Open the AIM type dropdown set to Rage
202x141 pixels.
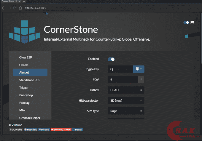pyautogui.click(x=126, y=111)
